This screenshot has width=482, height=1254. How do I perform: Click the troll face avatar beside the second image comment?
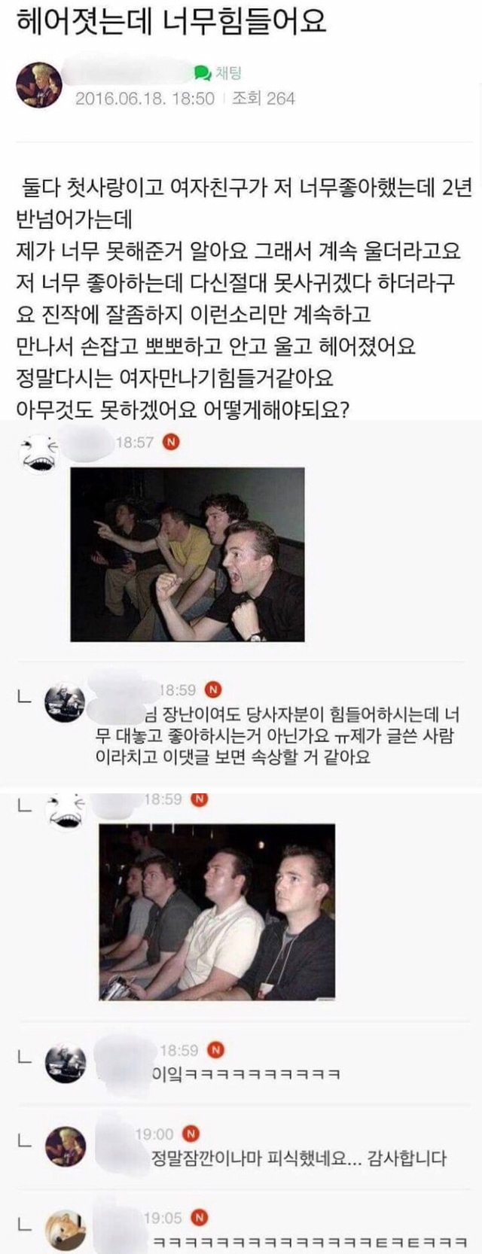(x=66, y=811)
